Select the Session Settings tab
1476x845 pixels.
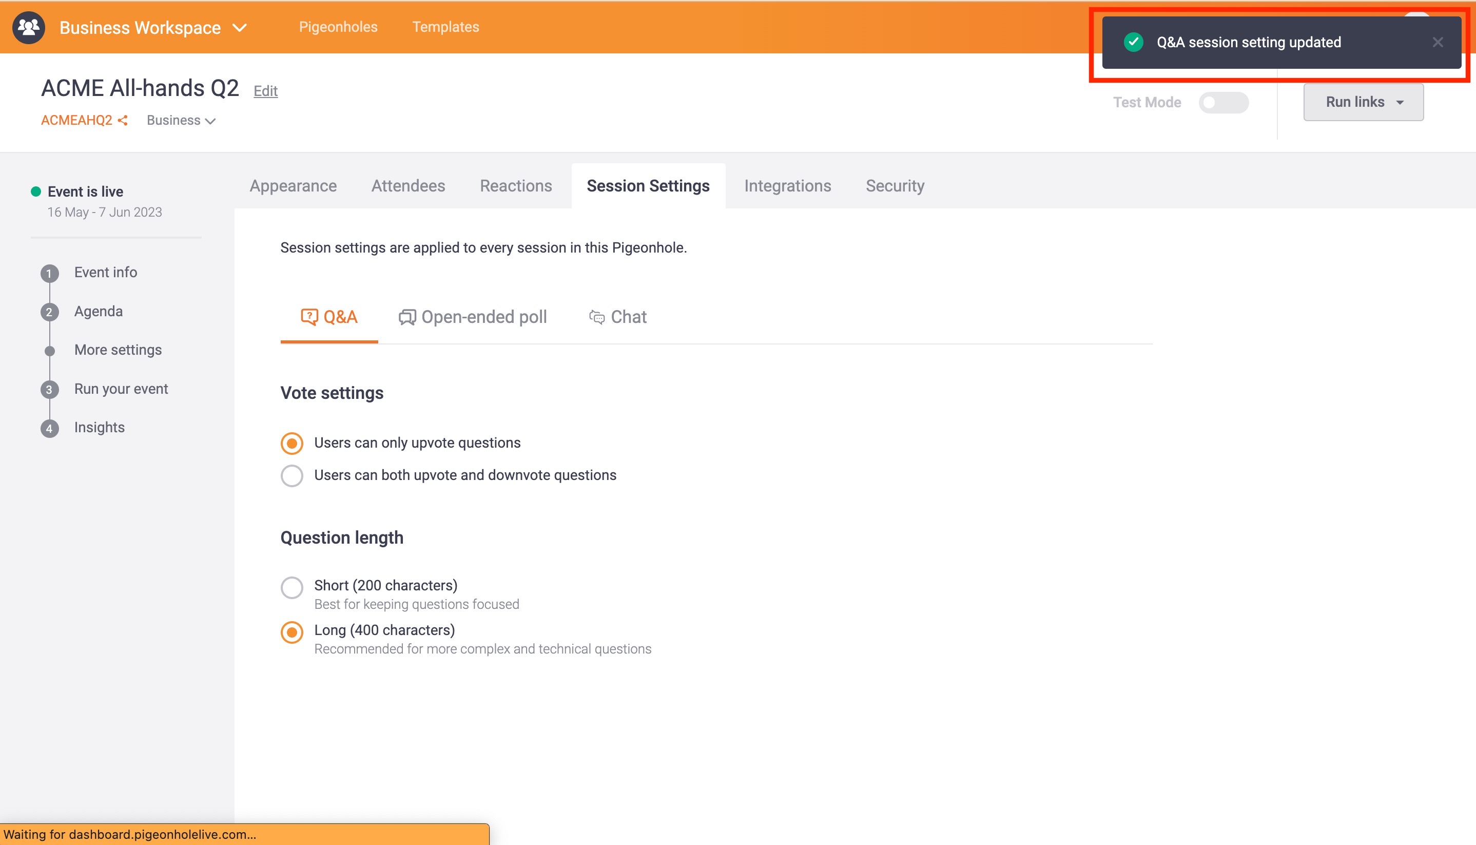(x=648, y=186)
